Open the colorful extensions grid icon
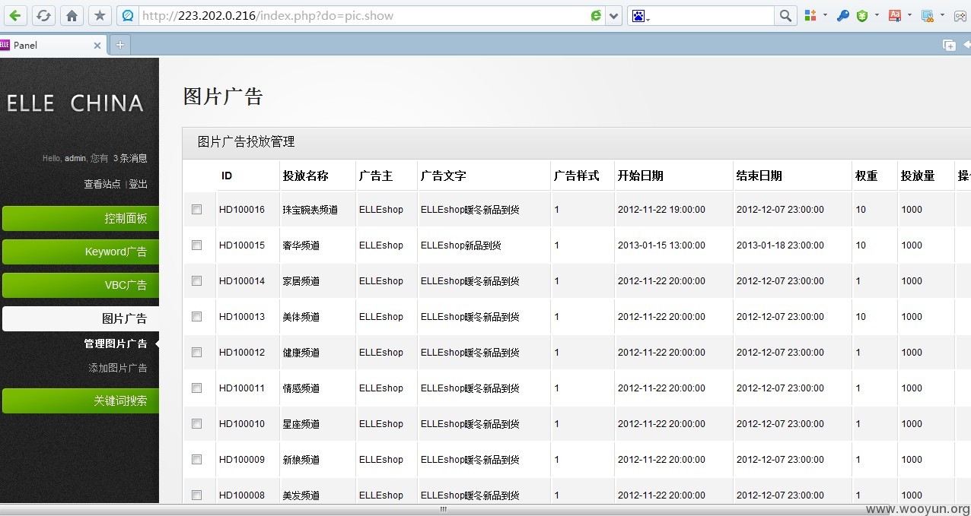The image size is (971, 516). click(x=810, y=15)
